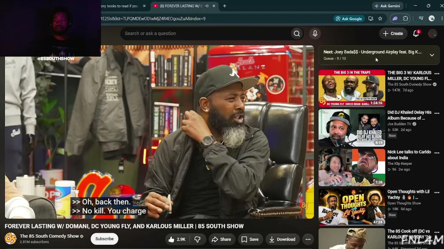Open menu for Open Thoughts Lil Yachty video
Screen dimensions: 444x249
point(437,193)
